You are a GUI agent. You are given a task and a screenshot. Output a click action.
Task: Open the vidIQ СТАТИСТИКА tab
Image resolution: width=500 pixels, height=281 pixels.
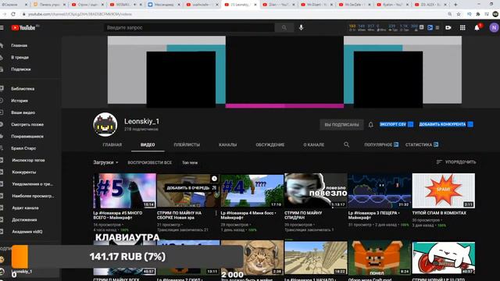tap(422, 144)
